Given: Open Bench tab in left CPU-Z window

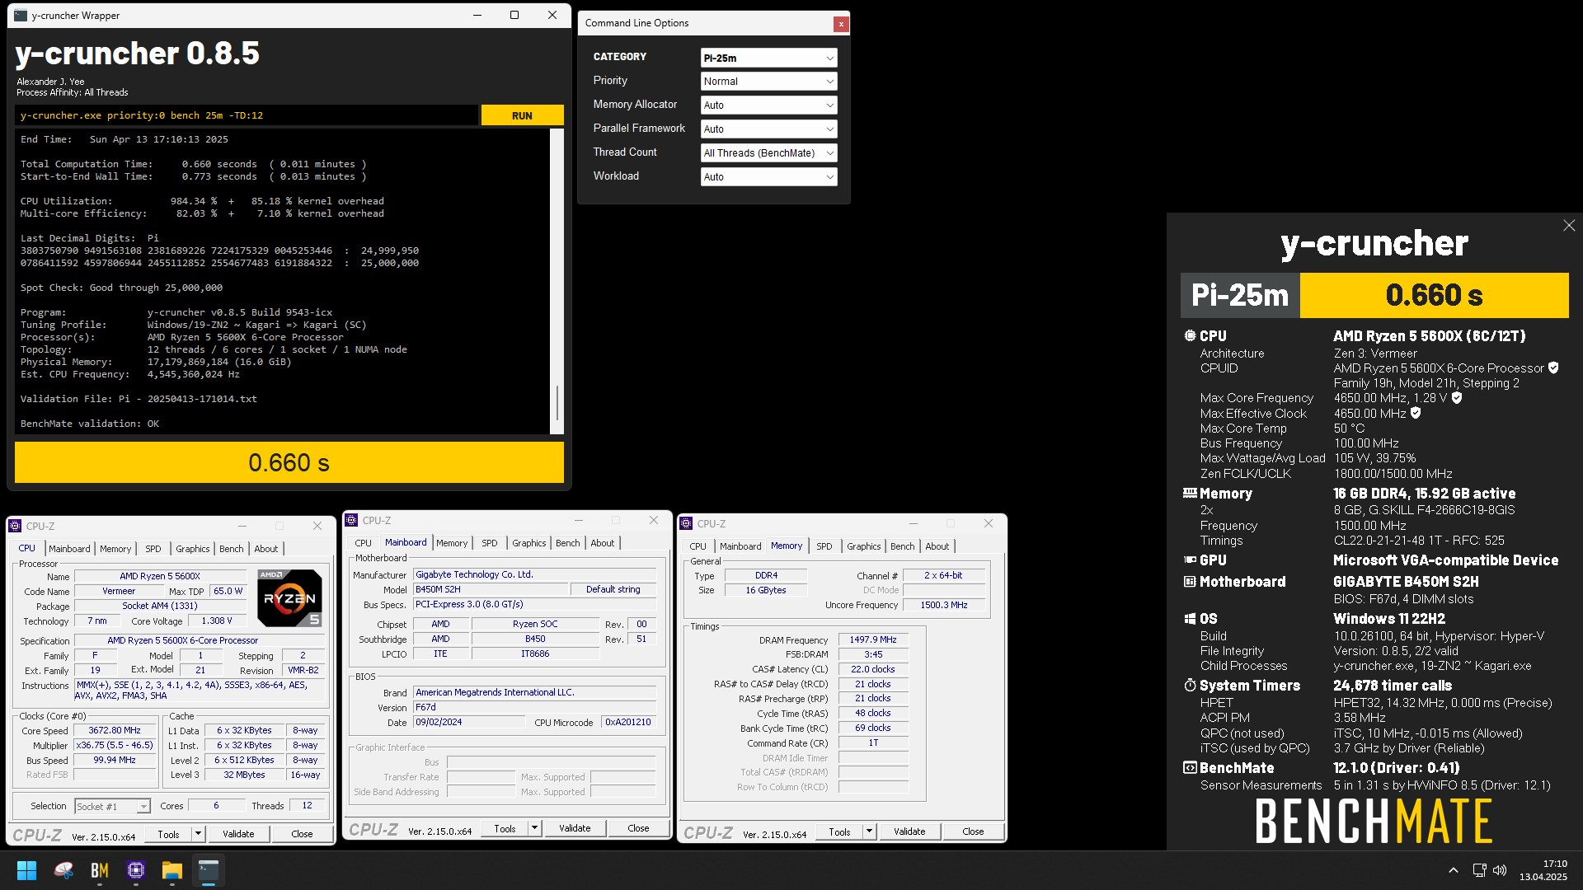Looking at the screenshot, I should pos(232,549).
